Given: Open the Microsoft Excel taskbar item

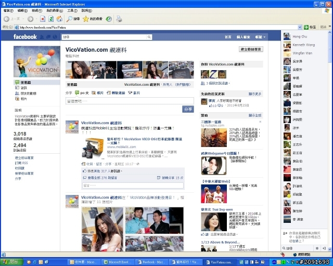Looking at the screenshot, I should [118, 262].
